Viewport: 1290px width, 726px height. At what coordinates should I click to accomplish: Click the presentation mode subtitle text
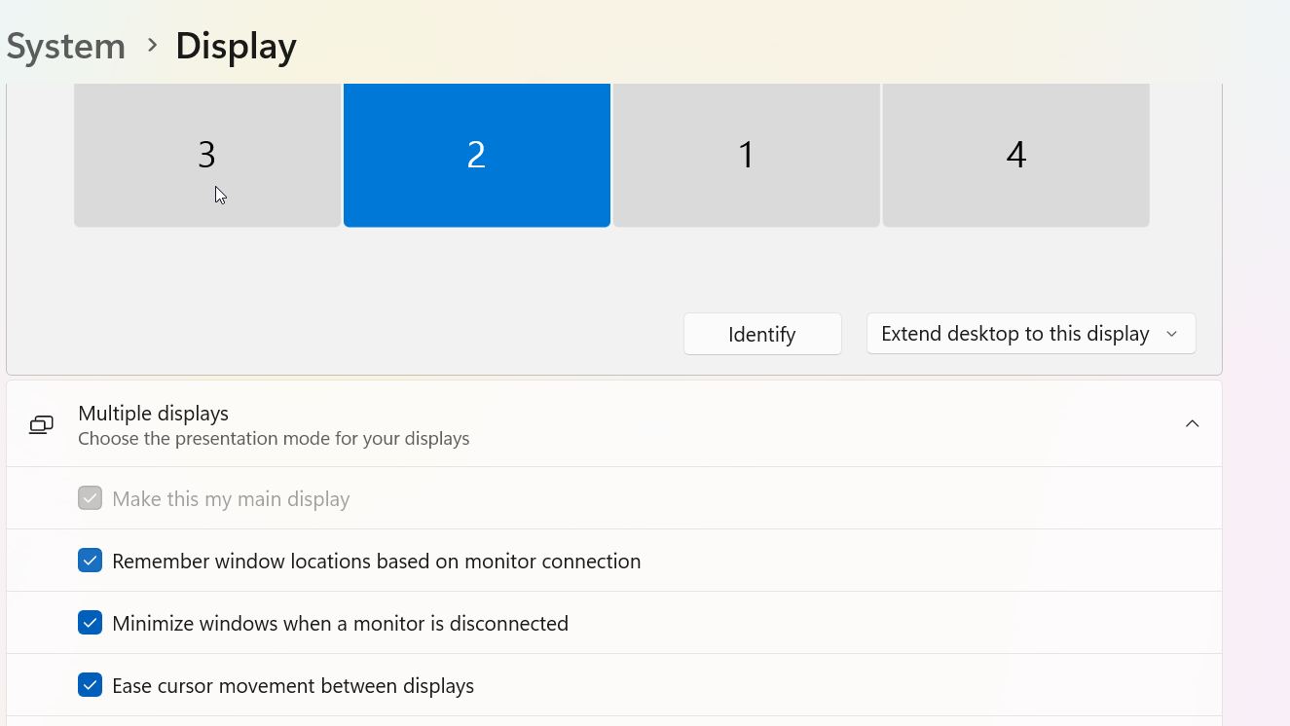coord(273,439)
